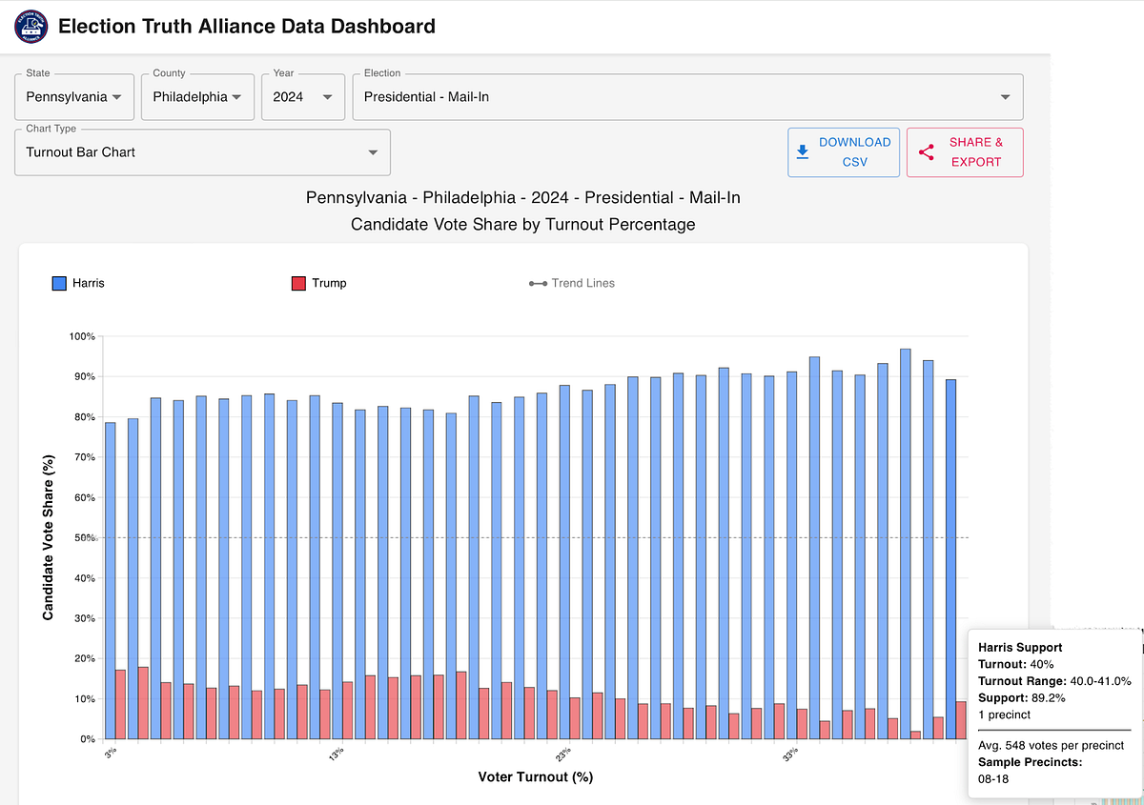Toggle the Trump legend series
The image size is (1144, 805).
point(318,283)
